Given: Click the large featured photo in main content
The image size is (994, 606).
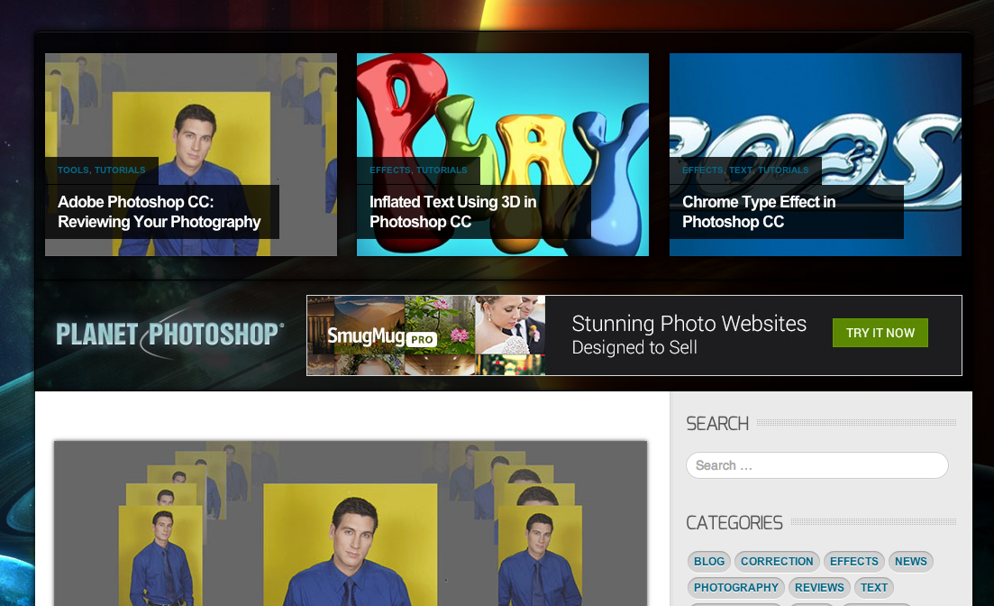Looking at the screenshot, I should click(x=351, y=524).
